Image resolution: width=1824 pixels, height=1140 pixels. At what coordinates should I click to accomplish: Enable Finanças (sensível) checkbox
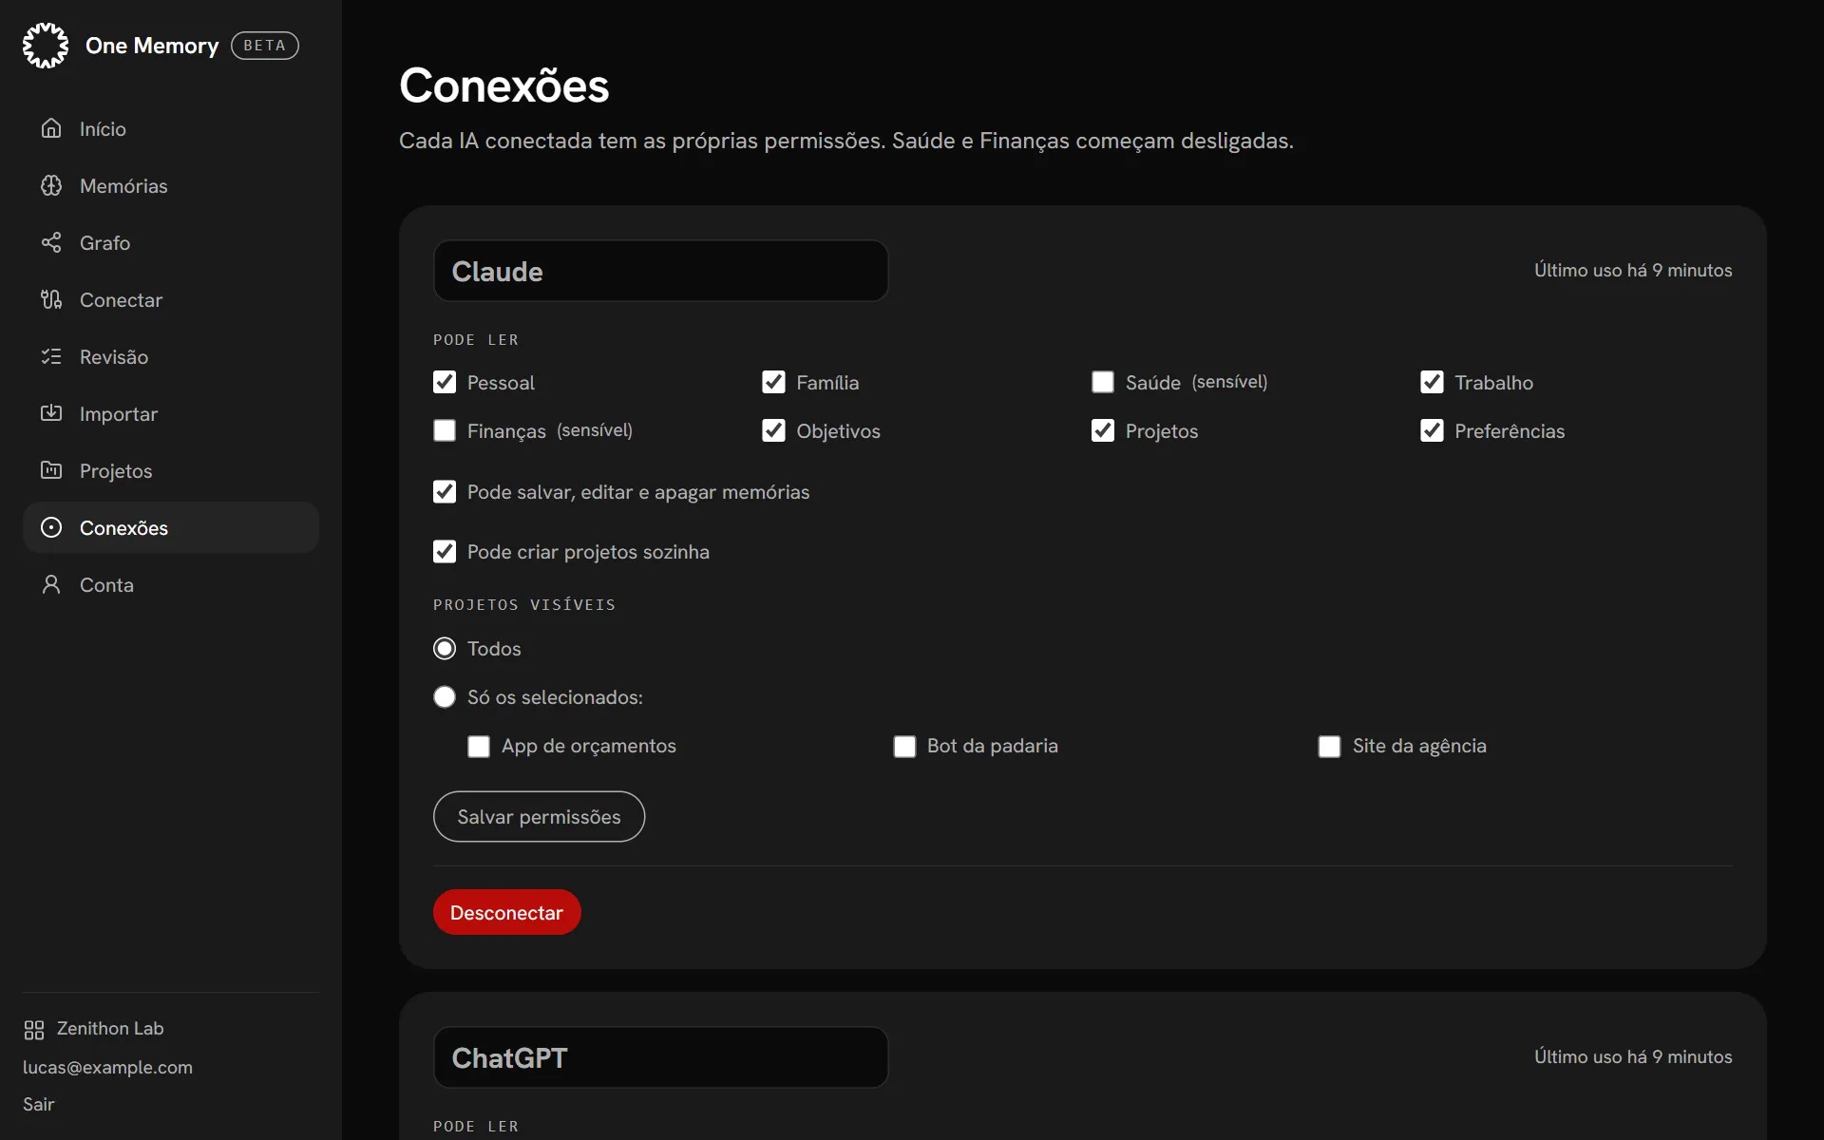tap(445, 430)
